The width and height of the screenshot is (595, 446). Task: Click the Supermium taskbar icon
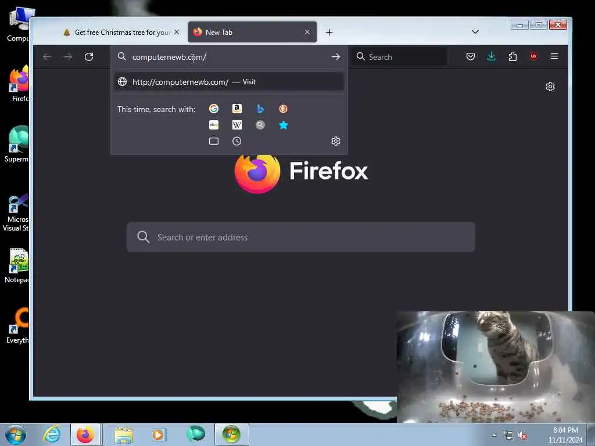(x=196, y=434)
